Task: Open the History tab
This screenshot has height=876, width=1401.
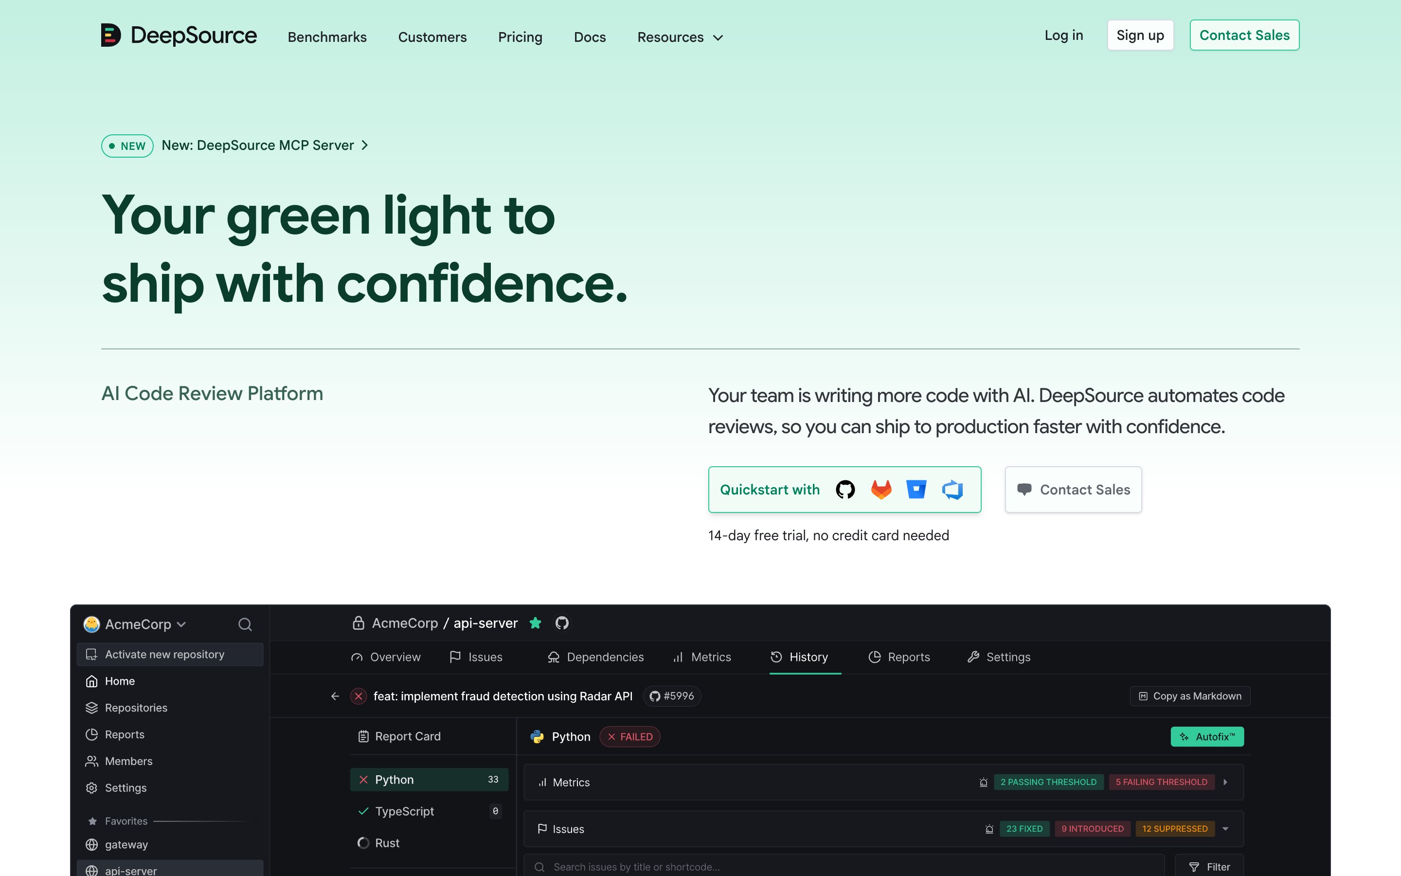Action: [x=799, y=657]
